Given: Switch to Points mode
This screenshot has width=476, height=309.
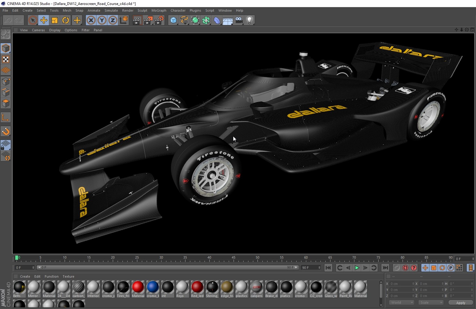Looking at the screenshot, I should pos(6,82).
